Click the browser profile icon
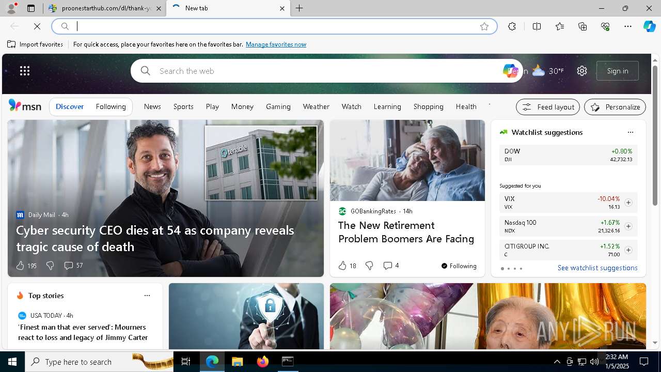 (x=11, y=8)
